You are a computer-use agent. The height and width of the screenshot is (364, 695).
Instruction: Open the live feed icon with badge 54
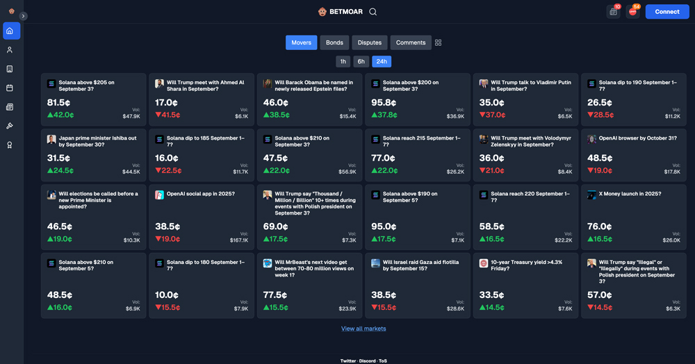(x=632, y=12)
